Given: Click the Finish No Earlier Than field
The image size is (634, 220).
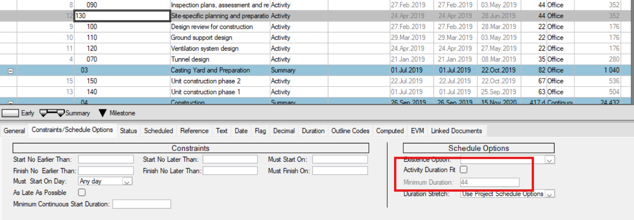Looking at the screenshot, I should click(x=106, y=171).
